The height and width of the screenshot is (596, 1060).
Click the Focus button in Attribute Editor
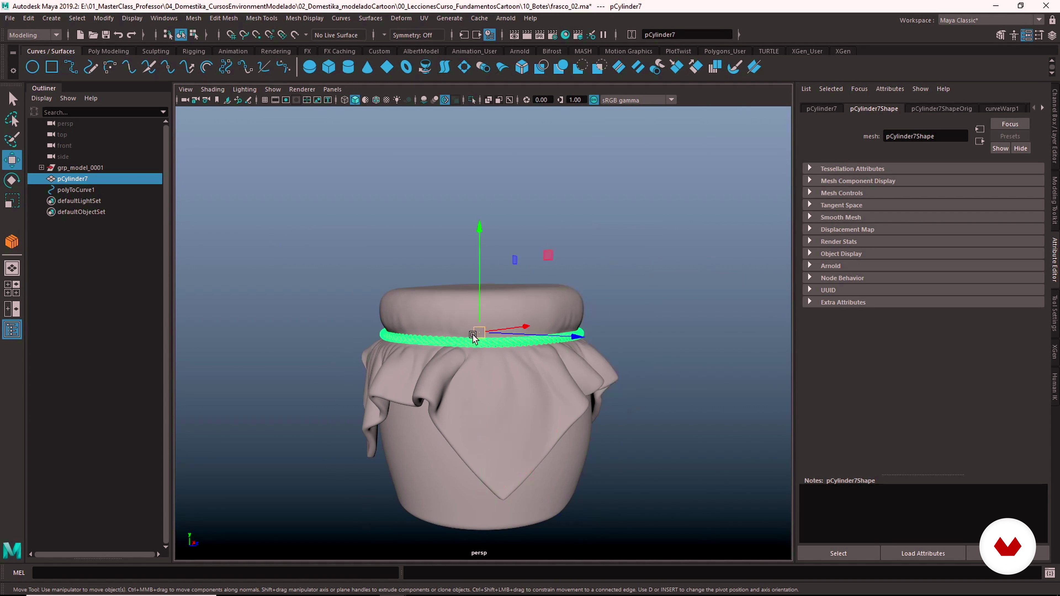[1010, 124]
